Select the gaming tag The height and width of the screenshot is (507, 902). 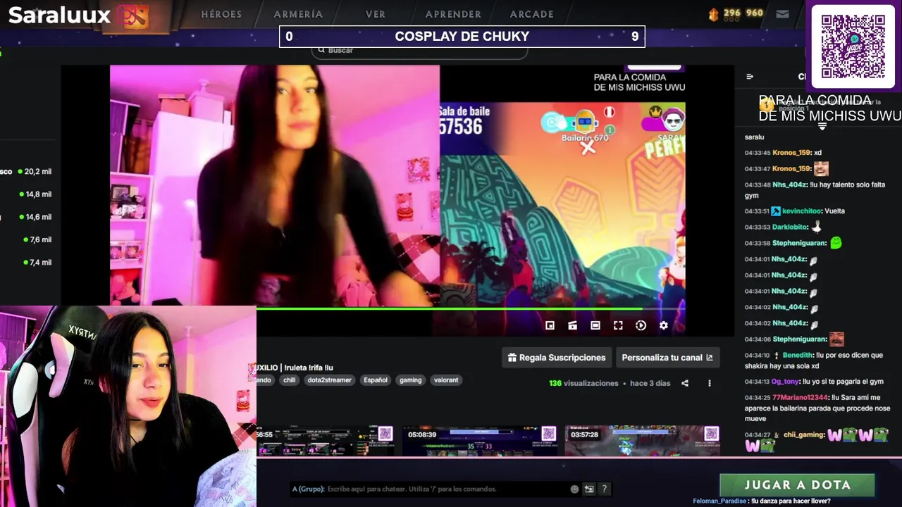410,380
